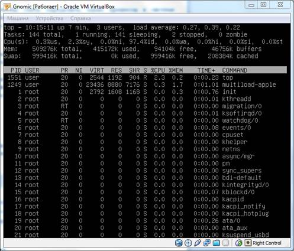Click PID 1249 in the process list

(14, 84)
